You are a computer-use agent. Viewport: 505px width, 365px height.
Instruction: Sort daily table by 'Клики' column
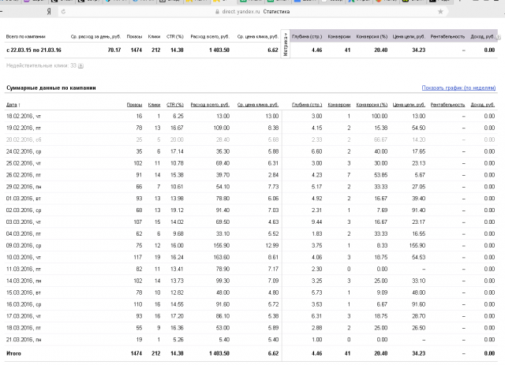[x=154, y=104]
